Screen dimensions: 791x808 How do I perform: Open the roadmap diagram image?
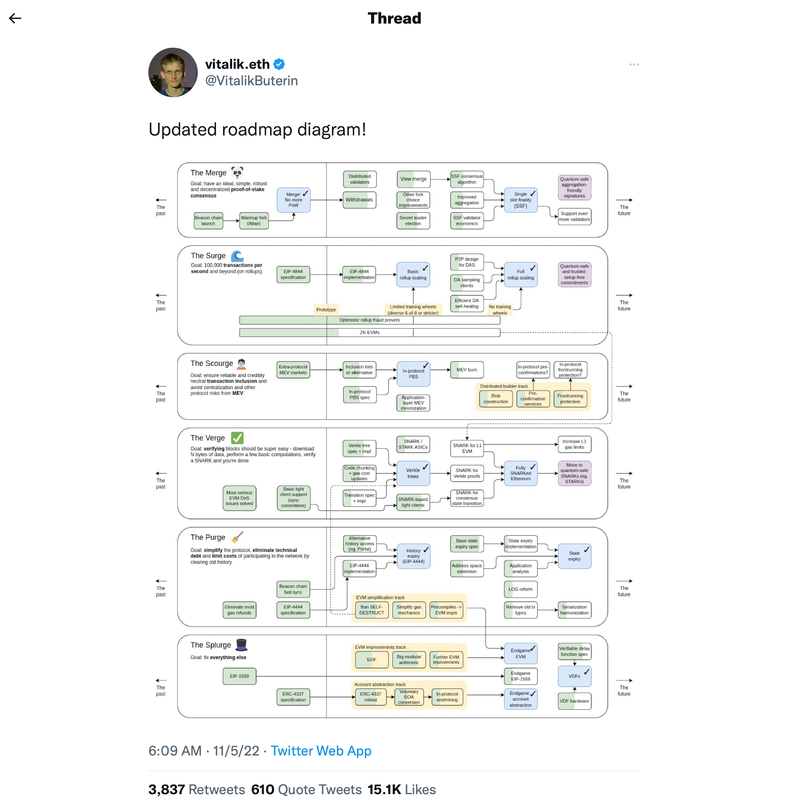[x=394, y=440]
